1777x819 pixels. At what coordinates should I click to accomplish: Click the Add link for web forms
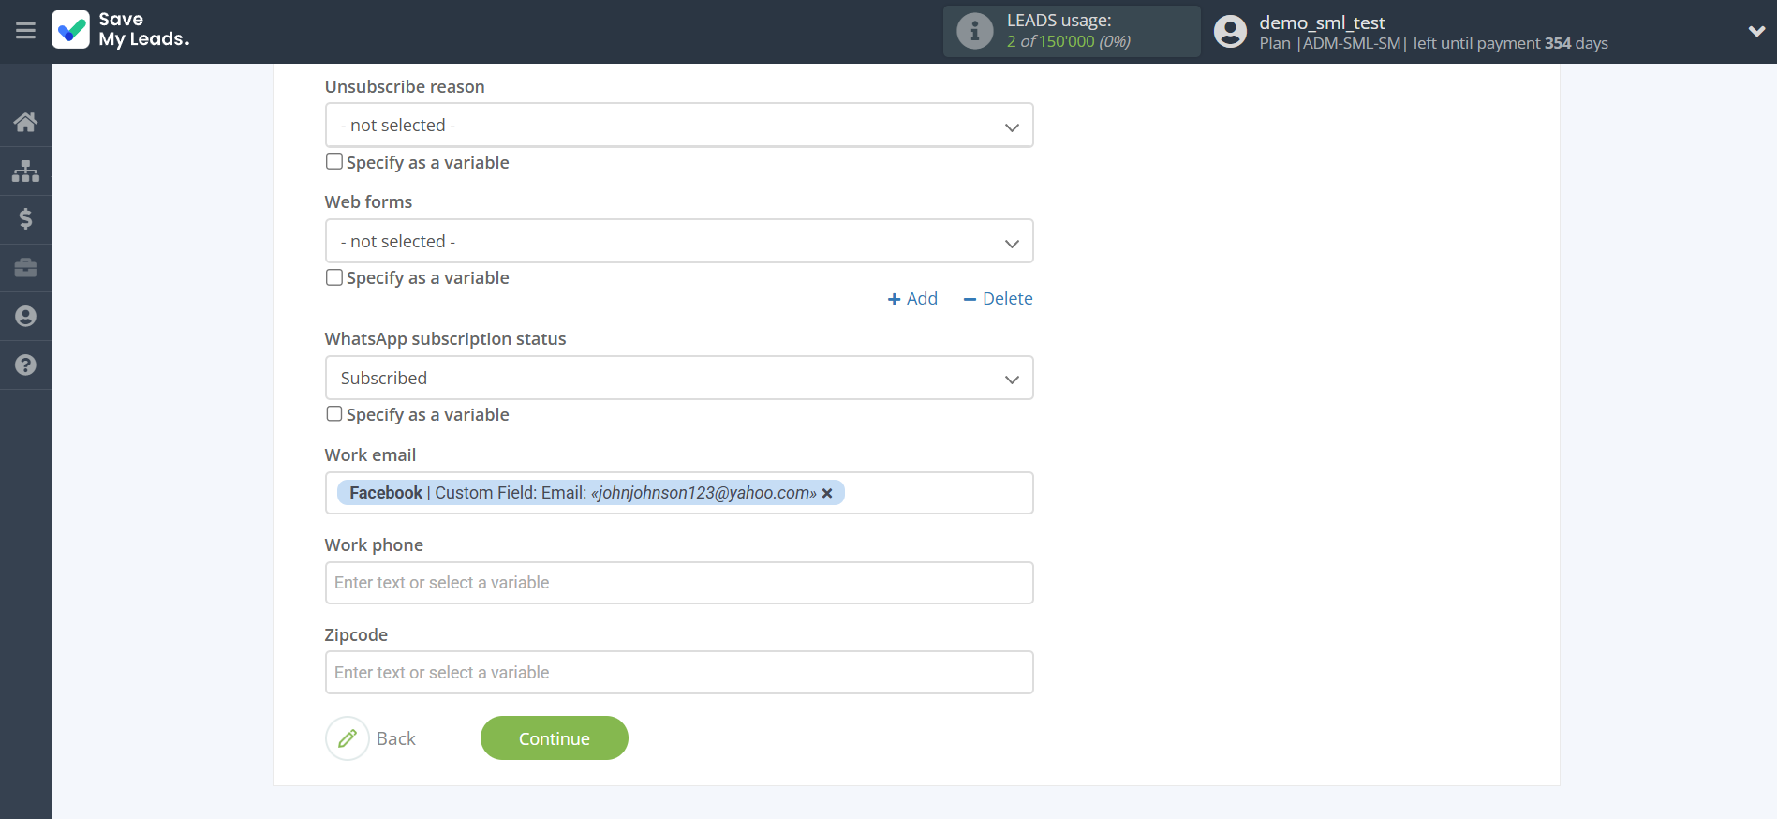912,299
